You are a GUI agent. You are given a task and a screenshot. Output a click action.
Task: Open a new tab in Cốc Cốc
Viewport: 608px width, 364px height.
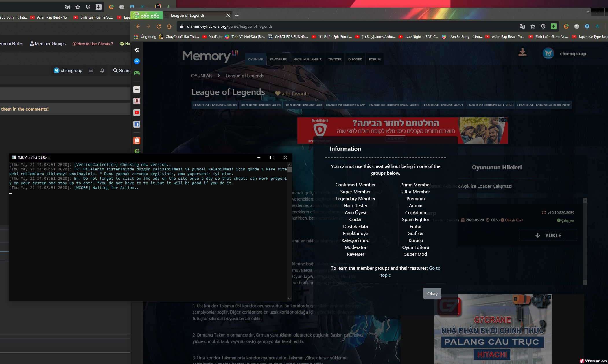[x=237, y=15]
